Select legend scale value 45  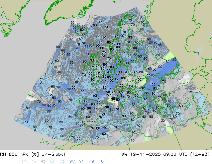[x=43, y=161]
